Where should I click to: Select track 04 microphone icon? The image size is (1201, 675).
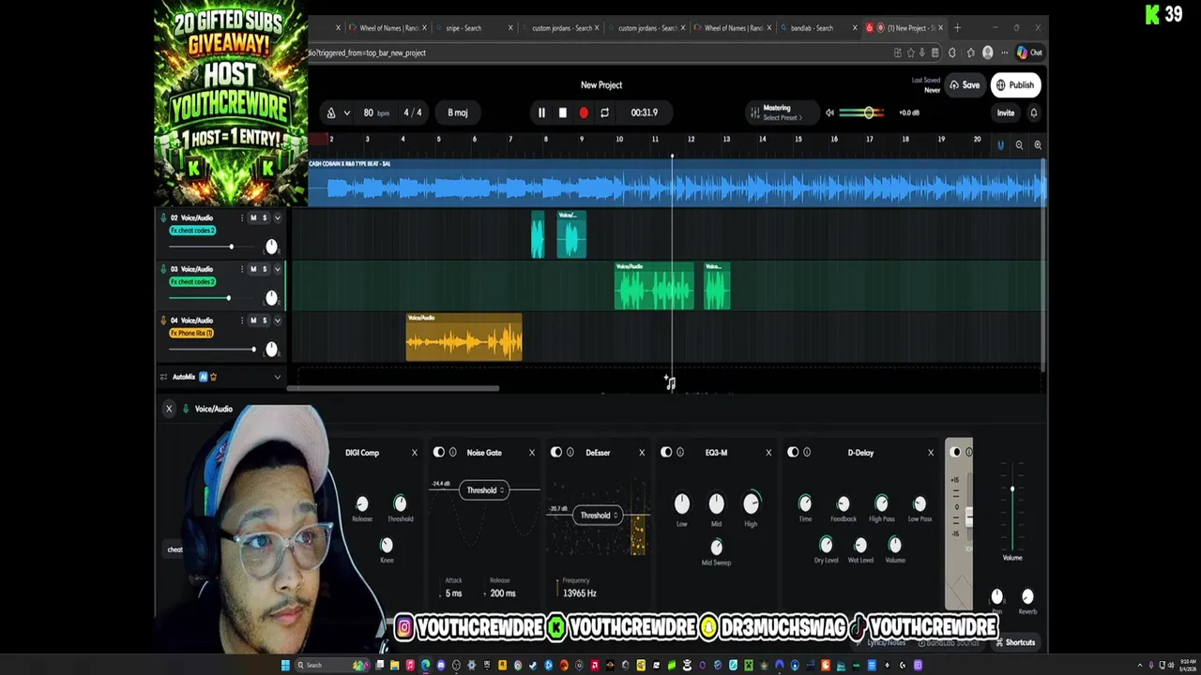click(163, 321)
